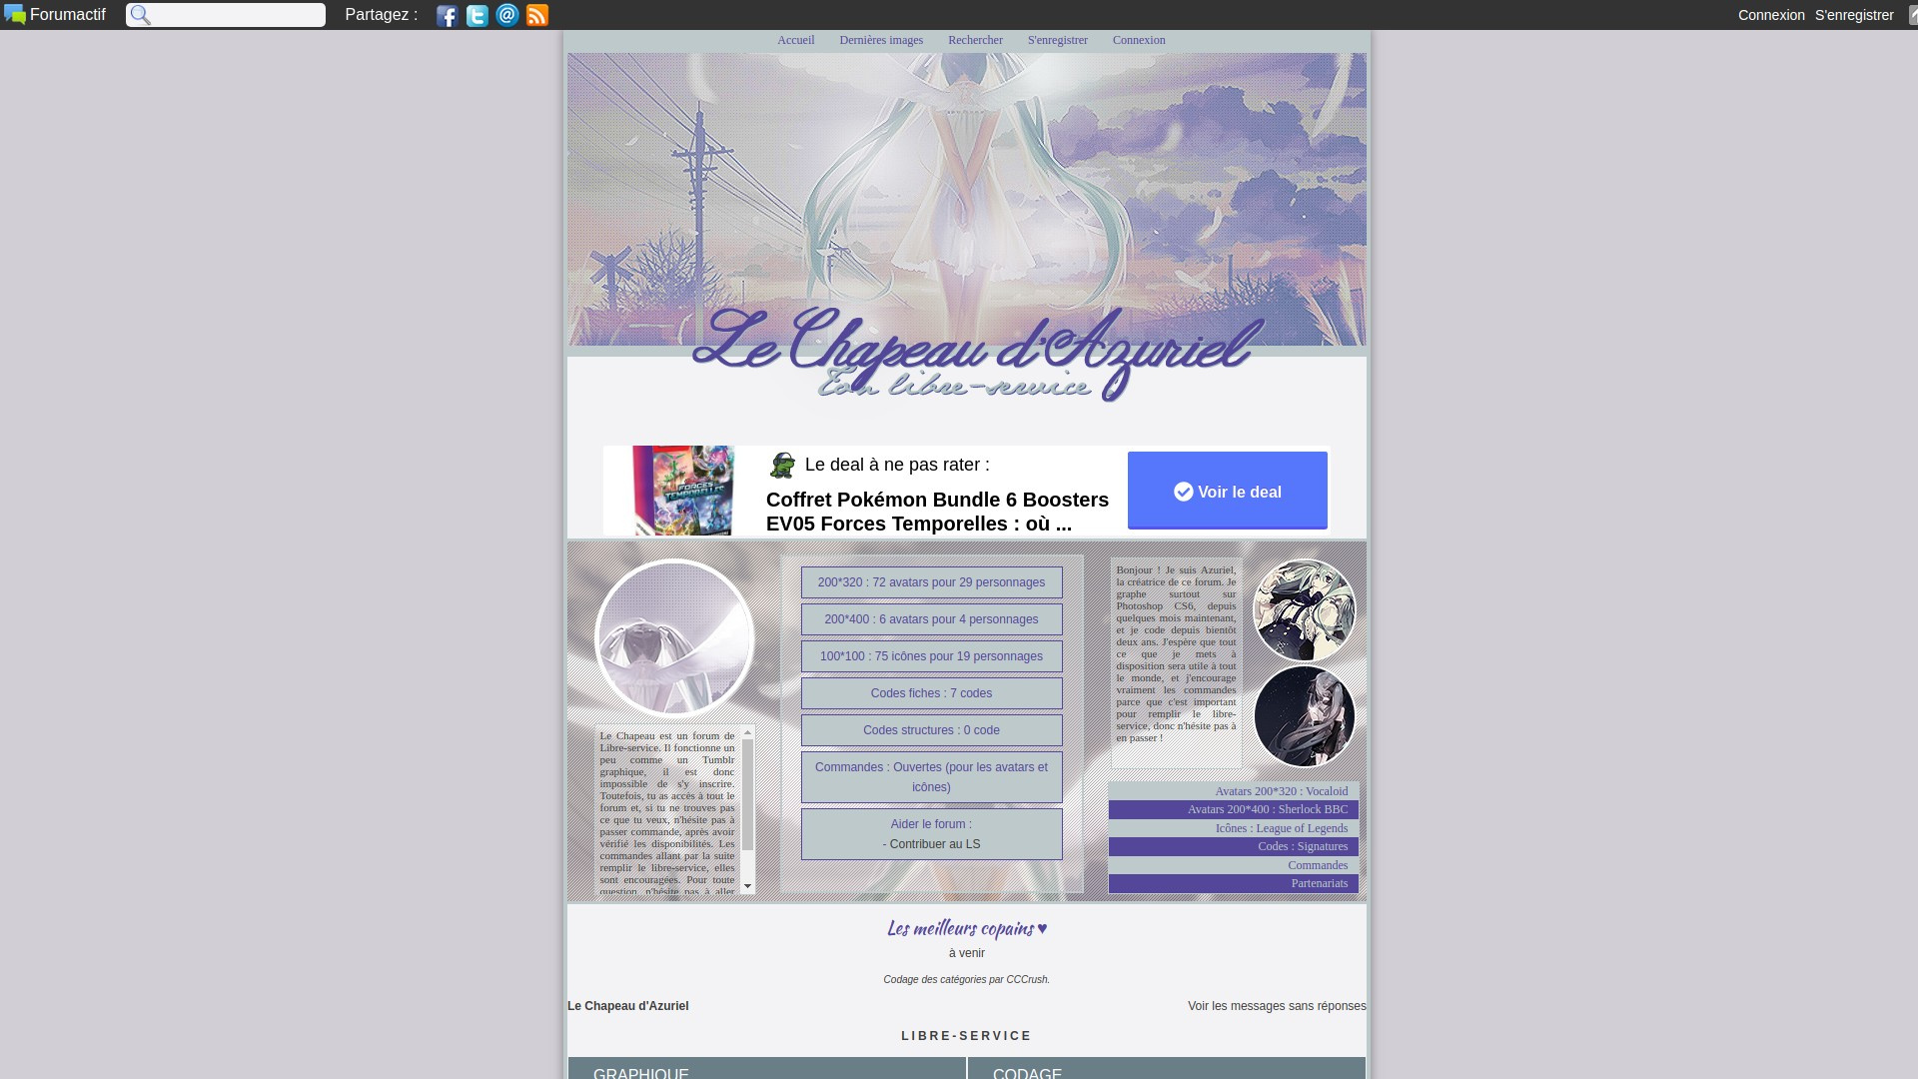This screenshot has width=1918, height=1079.
Task: Click the Les meilleurs copains heading
Action: point(967,928)
